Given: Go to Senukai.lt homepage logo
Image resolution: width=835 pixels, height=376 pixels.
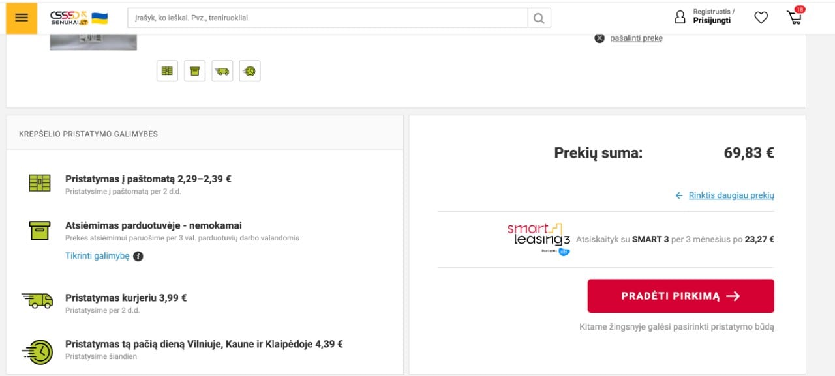Looking at the screenshot, I should tap(70, 18).
